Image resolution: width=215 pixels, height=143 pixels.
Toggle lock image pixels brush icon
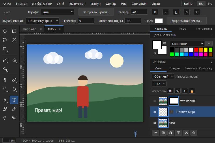coord(177,91)
